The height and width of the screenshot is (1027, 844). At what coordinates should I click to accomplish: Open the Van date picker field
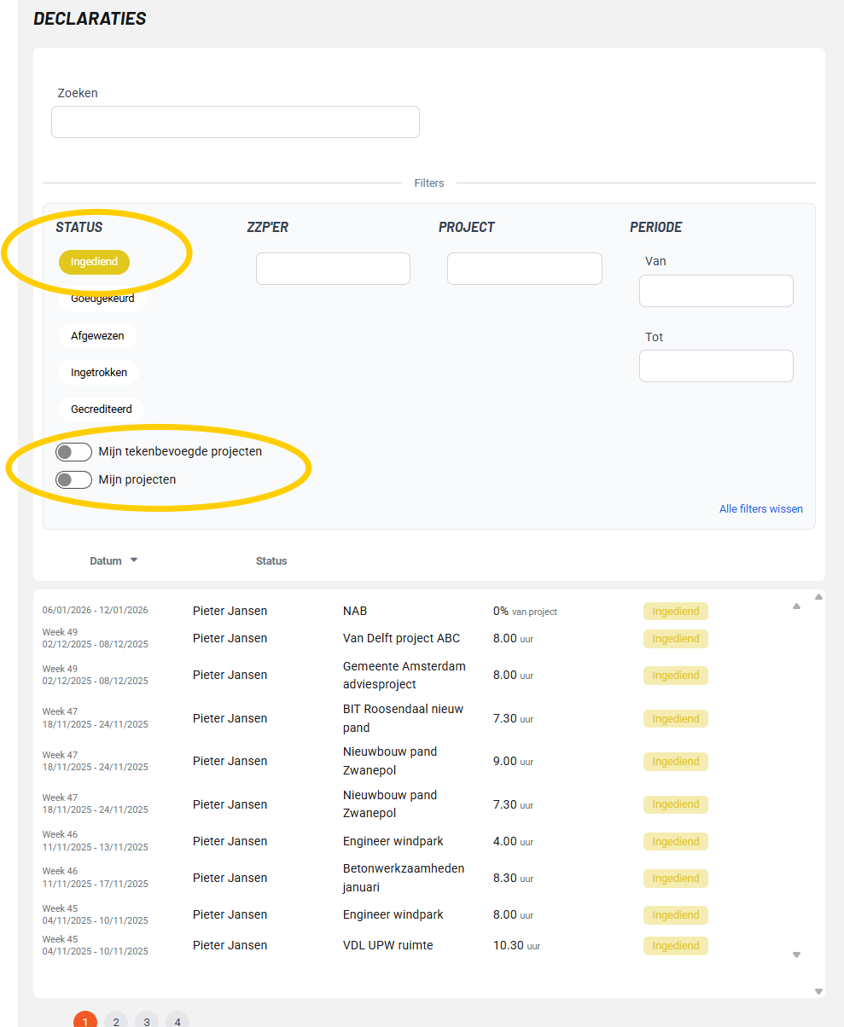point(716,291)
